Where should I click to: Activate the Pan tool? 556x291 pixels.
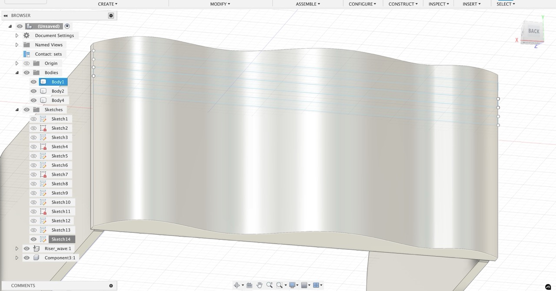260,285
